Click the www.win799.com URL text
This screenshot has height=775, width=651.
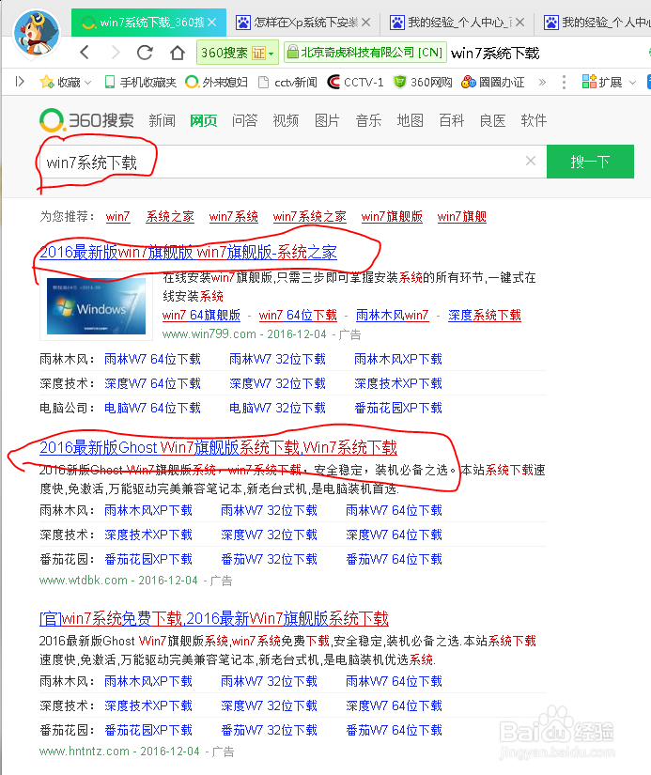coord(209,334)
